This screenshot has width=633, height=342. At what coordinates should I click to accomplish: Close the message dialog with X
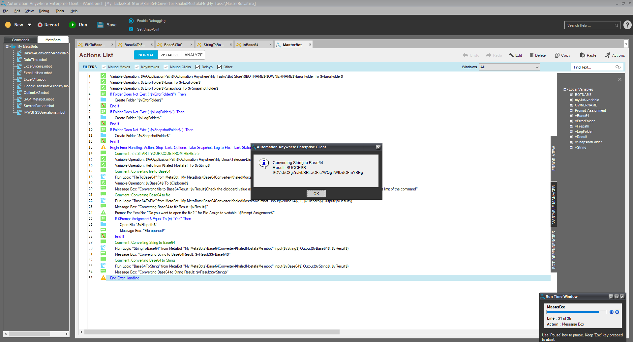pos(378,147)
